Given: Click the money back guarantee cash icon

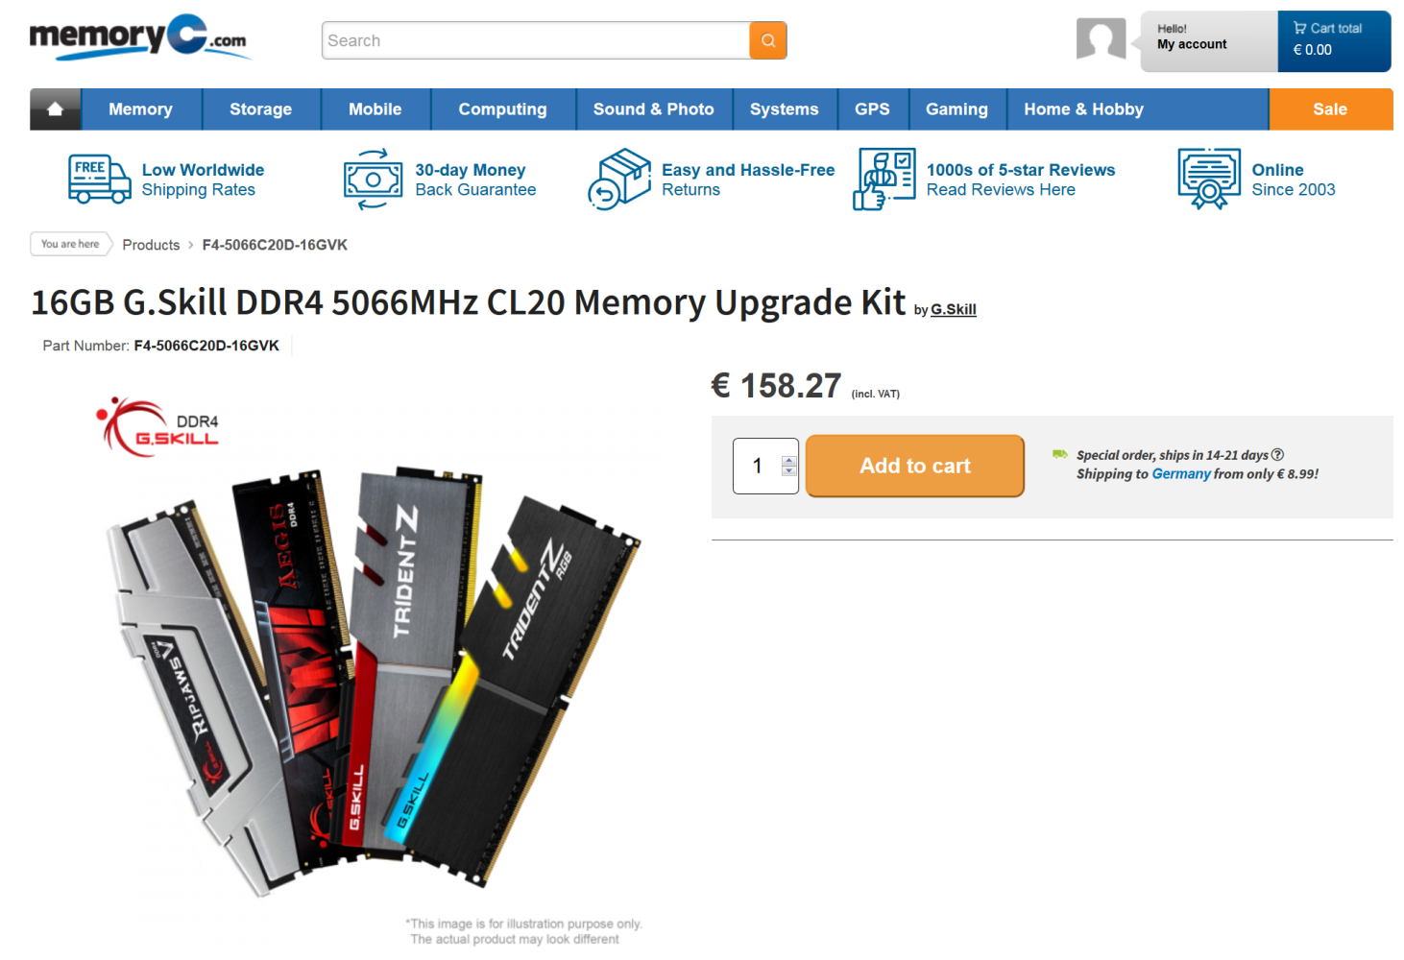Looking at the screenshot, I should pos(373,179).
